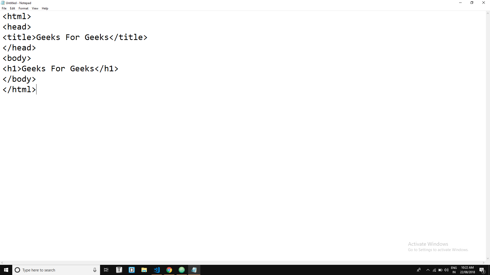Click the Windows Search icon
490x275 pixels.
pyautogui.click(x=17, y=270)
